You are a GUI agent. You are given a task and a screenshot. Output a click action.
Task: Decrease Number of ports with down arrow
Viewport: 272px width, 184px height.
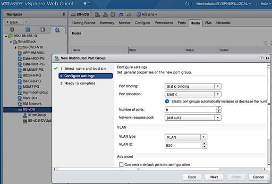coord(219,111)
